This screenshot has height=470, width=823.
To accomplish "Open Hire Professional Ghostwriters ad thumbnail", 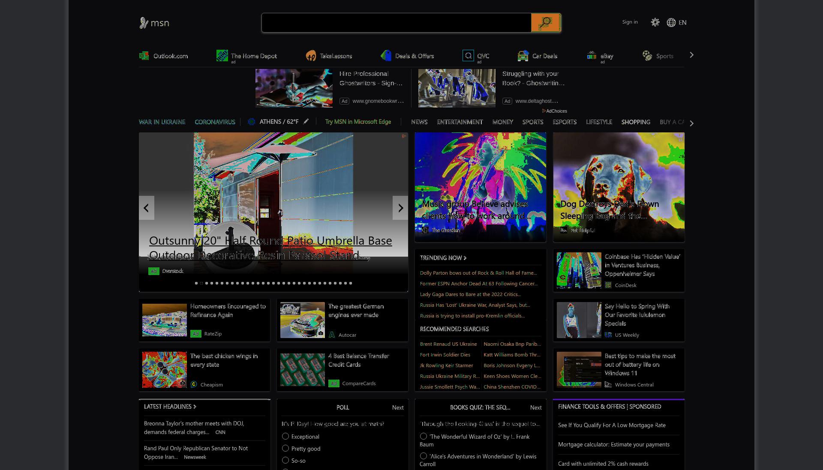I will click(x=294, y=88).
